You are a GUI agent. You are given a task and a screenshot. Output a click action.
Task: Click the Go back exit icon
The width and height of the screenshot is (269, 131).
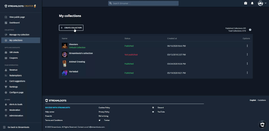point(4,127)
